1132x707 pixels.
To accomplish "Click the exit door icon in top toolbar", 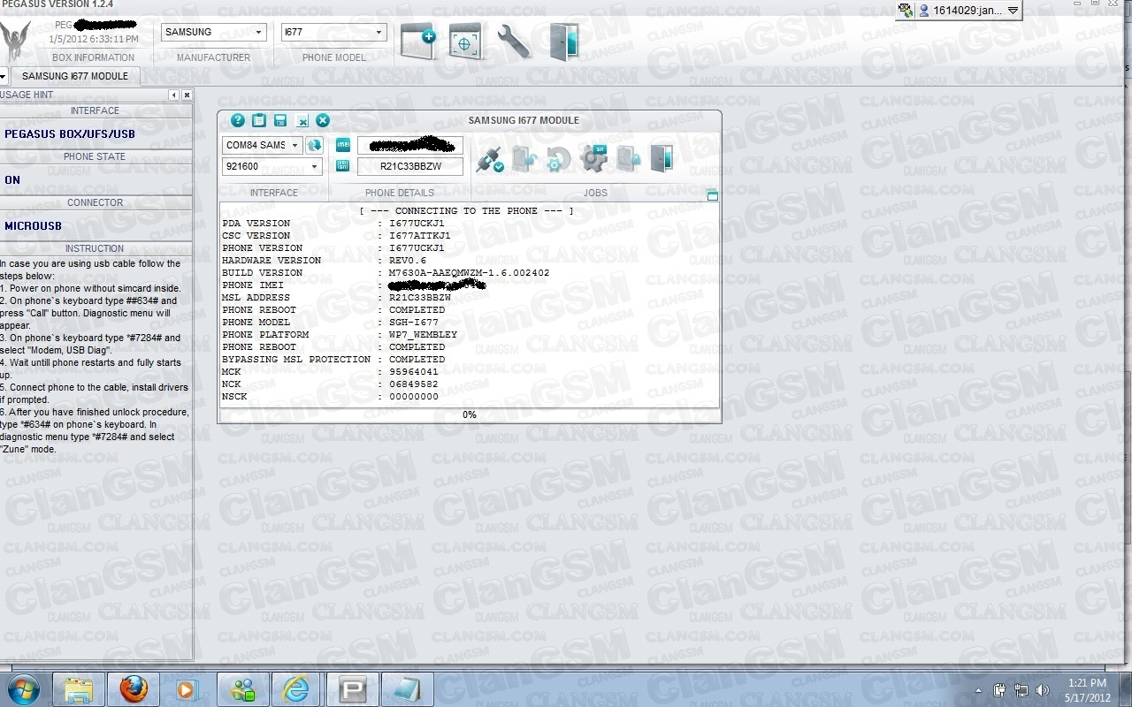I will [563, 42].
